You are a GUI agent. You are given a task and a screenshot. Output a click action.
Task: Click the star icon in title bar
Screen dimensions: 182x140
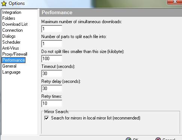[4, 4]
